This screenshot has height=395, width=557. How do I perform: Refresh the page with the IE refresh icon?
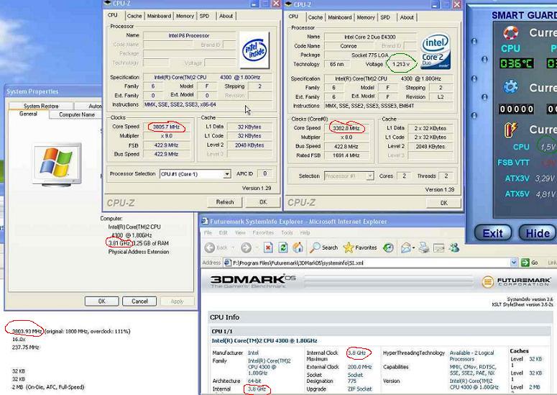(x=282, y=248)
